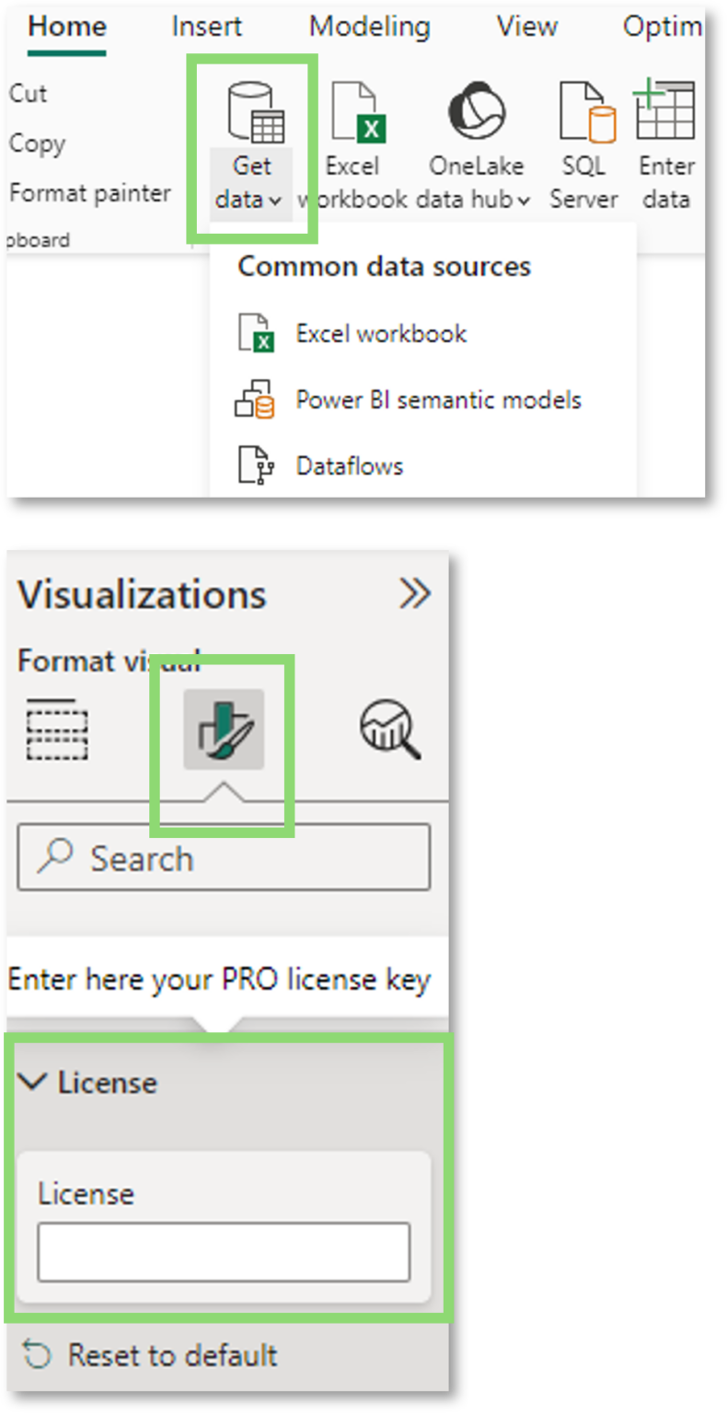Screen dimensions: 727x1413
Task: Select the Format visual paintbrush icon
Action: 224,729
